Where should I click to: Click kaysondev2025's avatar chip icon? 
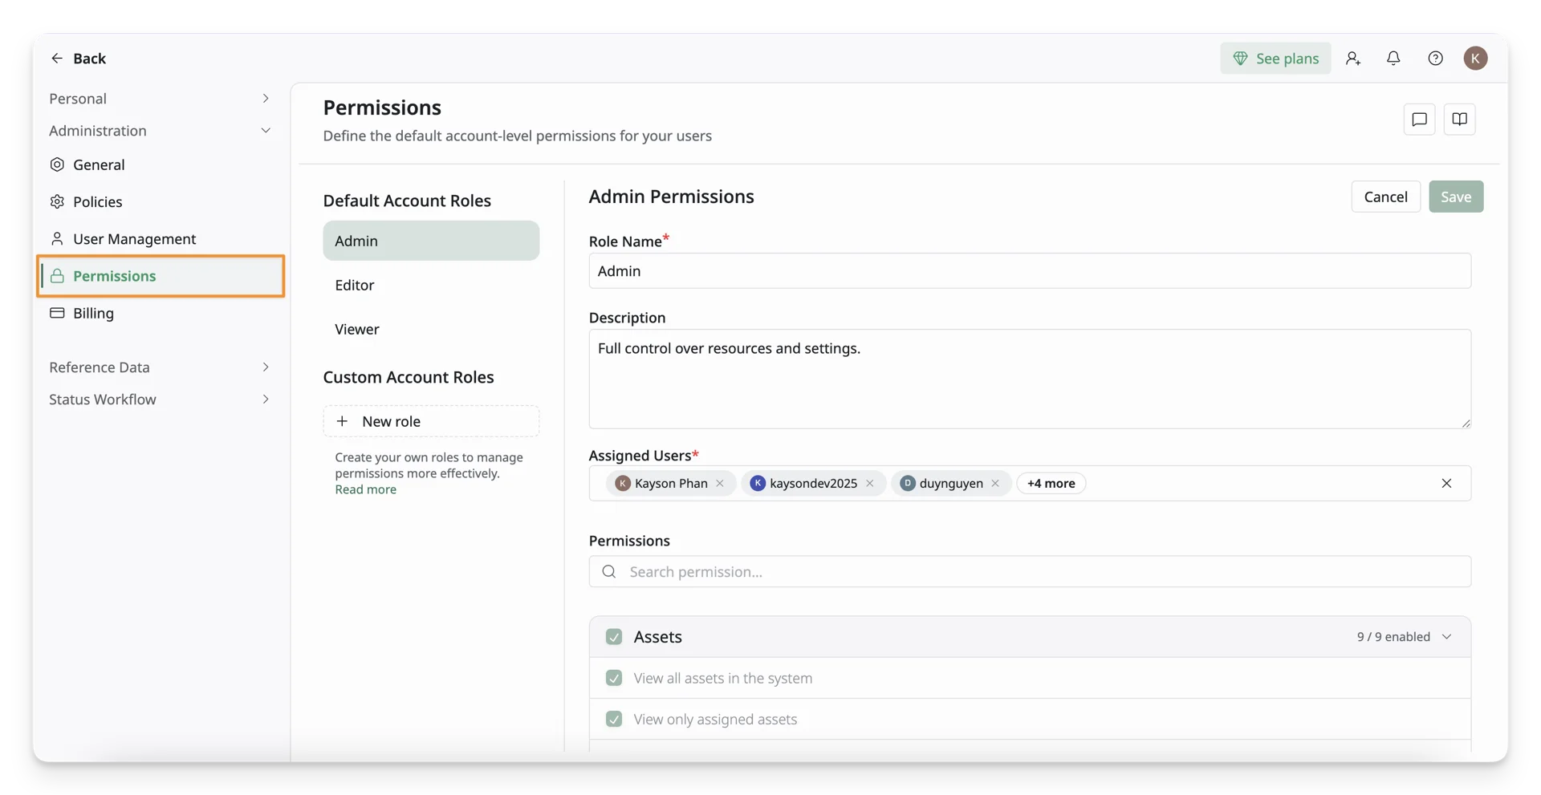click(758, 483)
